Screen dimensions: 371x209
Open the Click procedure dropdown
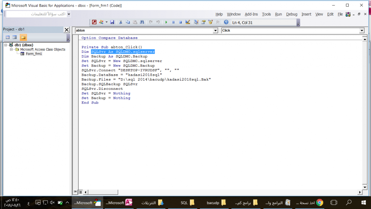(x=362, y=30)
